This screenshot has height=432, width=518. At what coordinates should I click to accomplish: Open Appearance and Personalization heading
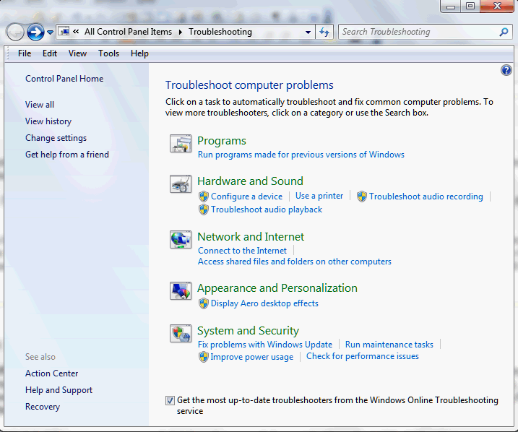coord(277,288)
